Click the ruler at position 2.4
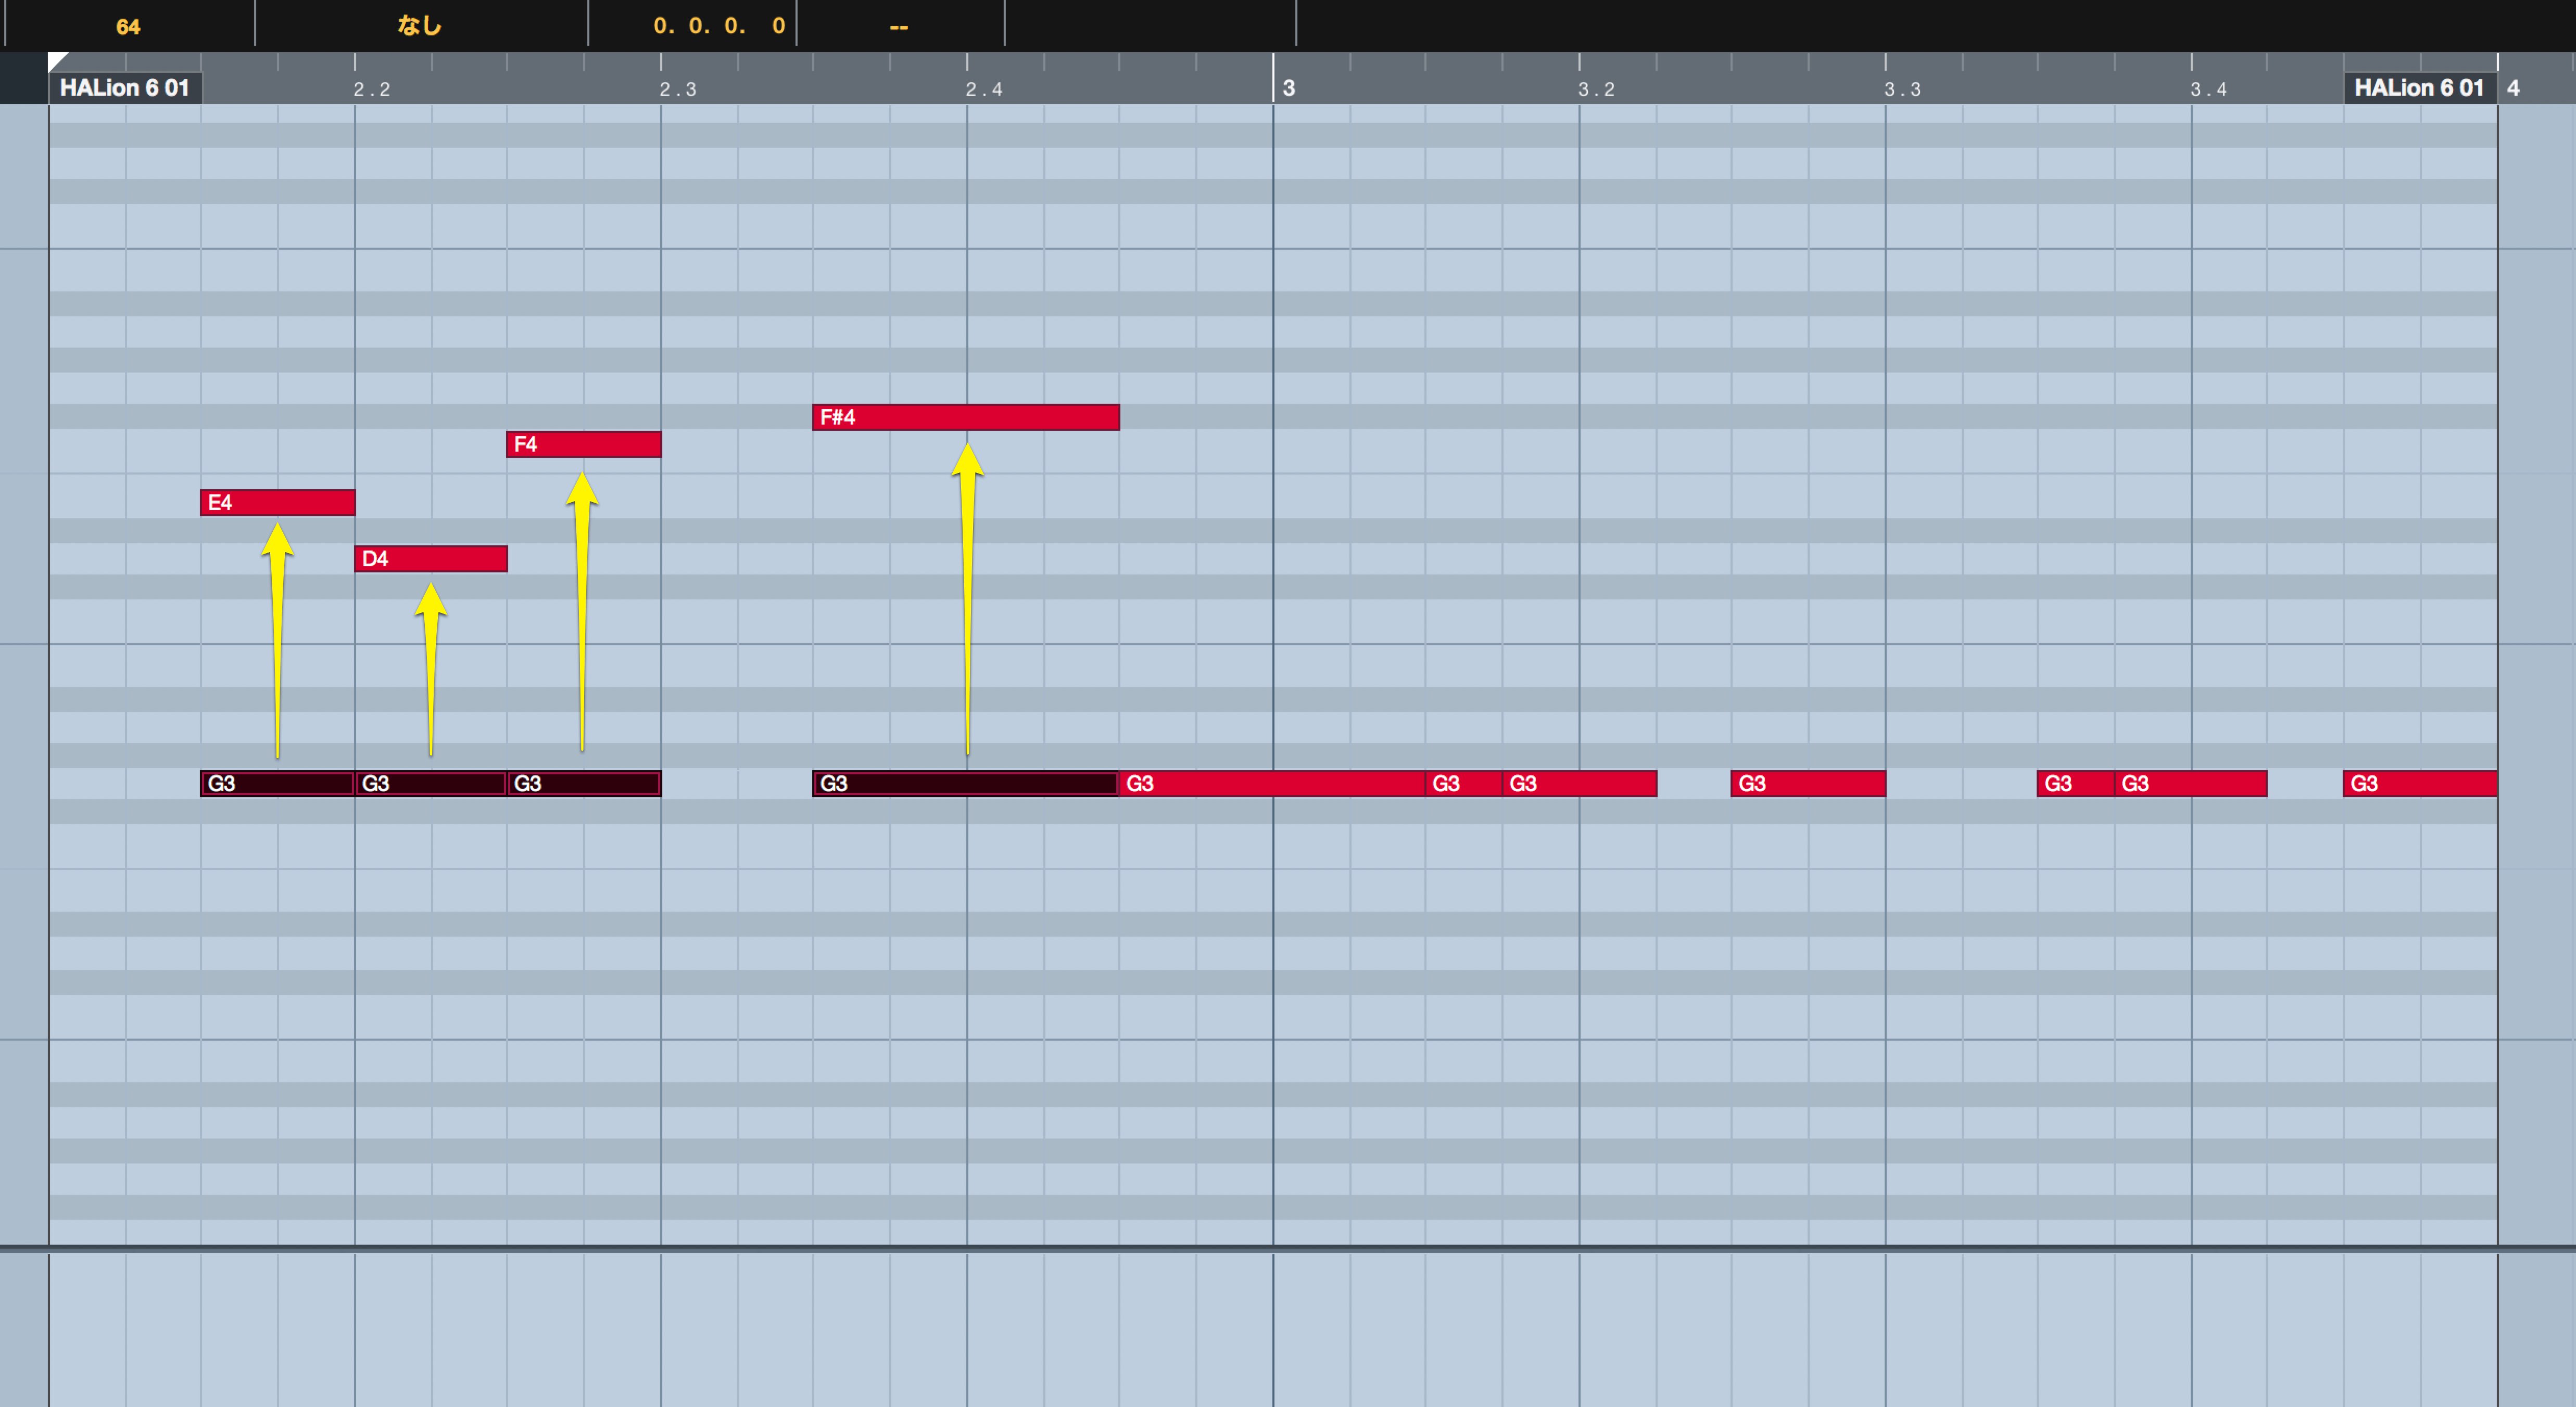Screen dimensions: 2576x1407 (984, 89)
